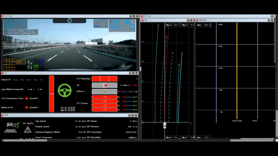Open the Max X 50m stepper
Screen dimensions: 278x156
(x=173, y=25)
